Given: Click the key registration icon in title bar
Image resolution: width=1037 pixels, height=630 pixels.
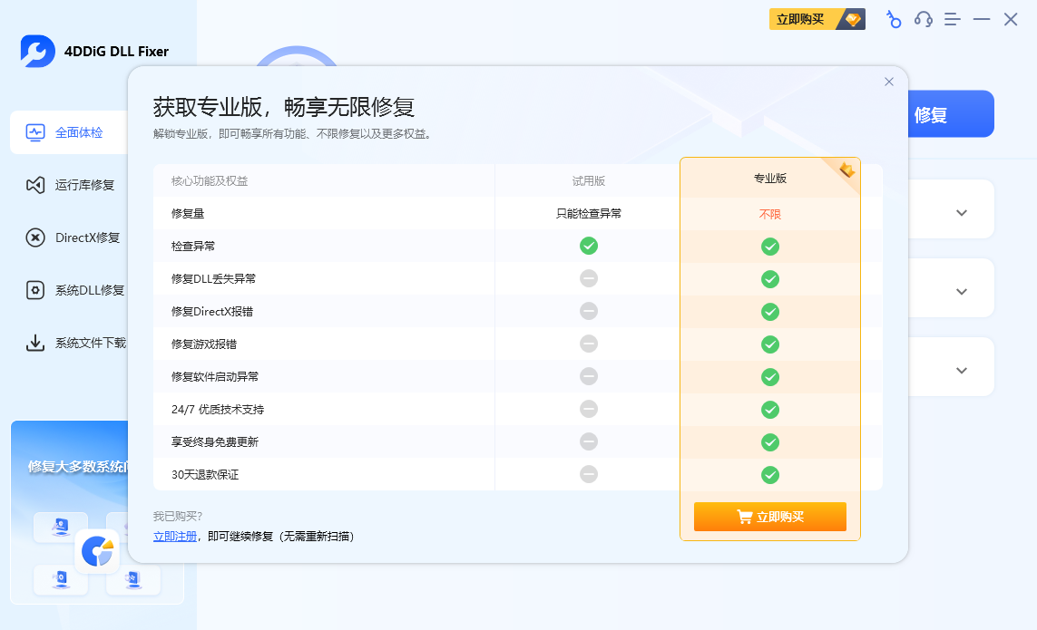Looking at the screenshot, I should (x=894, y=19).
